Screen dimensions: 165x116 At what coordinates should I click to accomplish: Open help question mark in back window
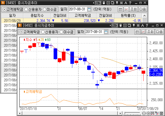pos(130,3)
